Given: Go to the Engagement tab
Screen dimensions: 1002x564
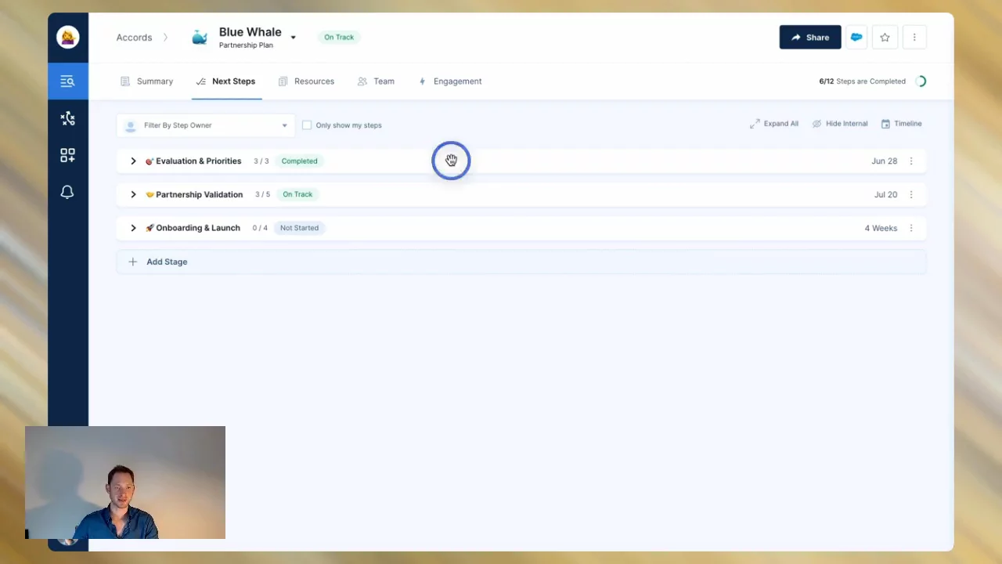Looking at the screenshot, I should [450, 81].
